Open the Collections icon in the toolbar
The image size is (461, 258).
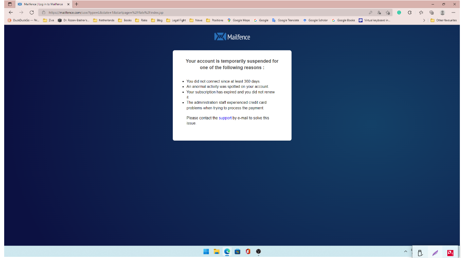(432, 13)
